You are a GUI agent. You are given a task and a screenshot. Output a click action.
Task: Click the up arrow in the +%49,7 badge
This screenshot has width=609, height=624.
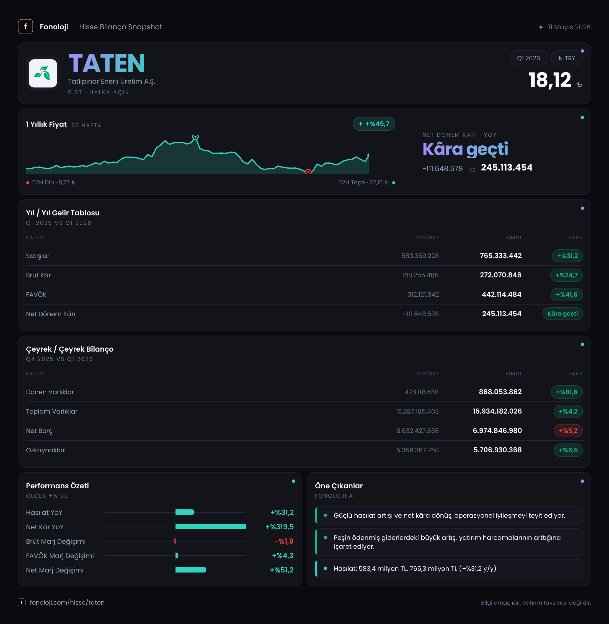(x=360, y=124)
